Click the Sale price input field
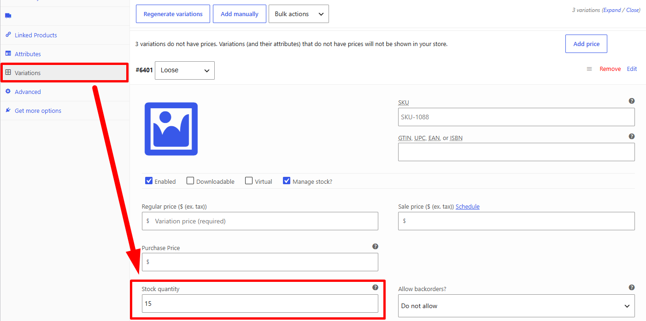 pos(517,221)
